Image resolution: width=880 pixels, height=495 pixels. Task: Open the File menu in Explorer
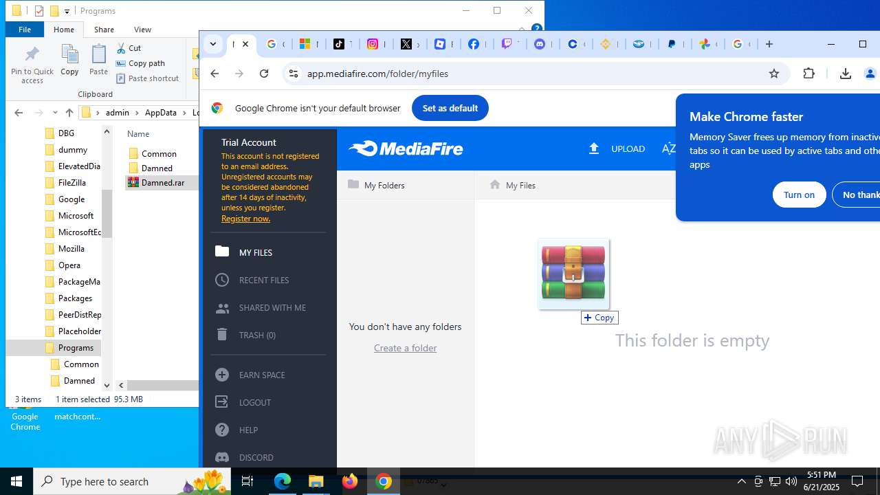(25, 30)
